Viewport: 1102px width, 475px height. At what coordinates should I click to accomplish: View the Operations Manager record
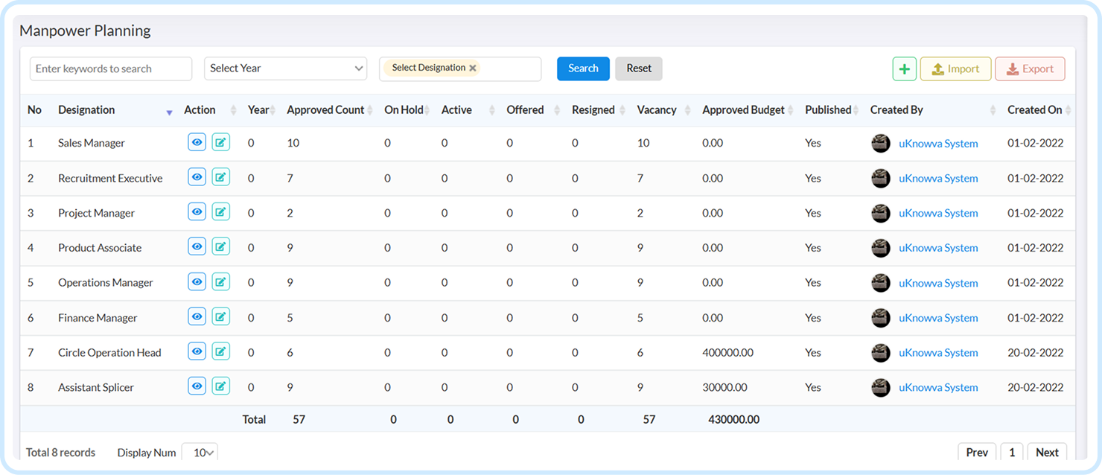tap(197, 281)
